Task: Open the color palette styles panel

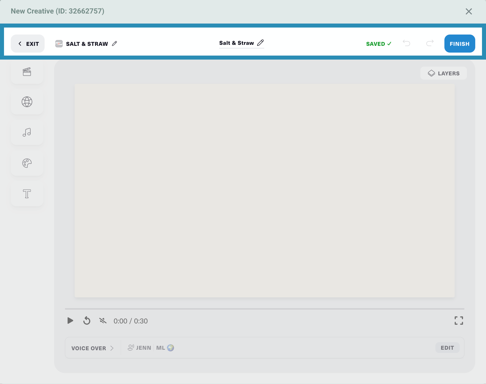Action: (x=27, y=163)
